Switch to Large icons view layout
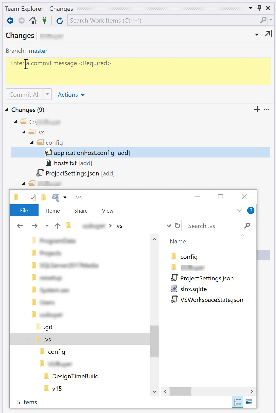Screen dimensions: 276x413 point(249,402)
